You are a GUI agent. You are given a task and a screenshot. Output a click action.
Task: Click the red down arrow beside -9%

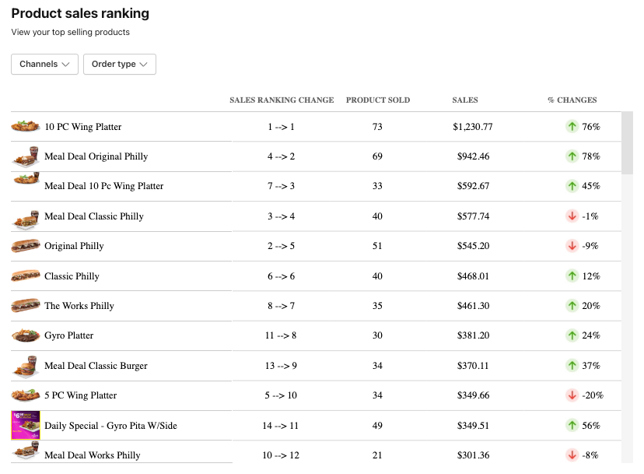click(572, 246)
